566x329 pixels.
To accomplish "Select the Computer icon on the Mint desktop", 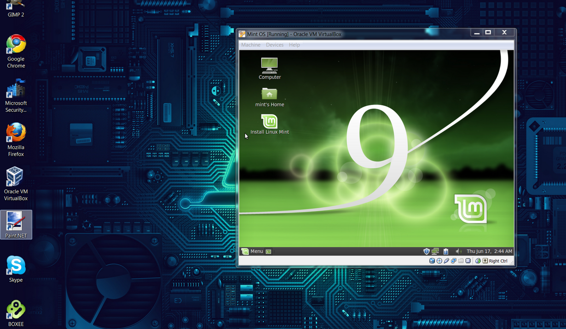I will [270, 69].
